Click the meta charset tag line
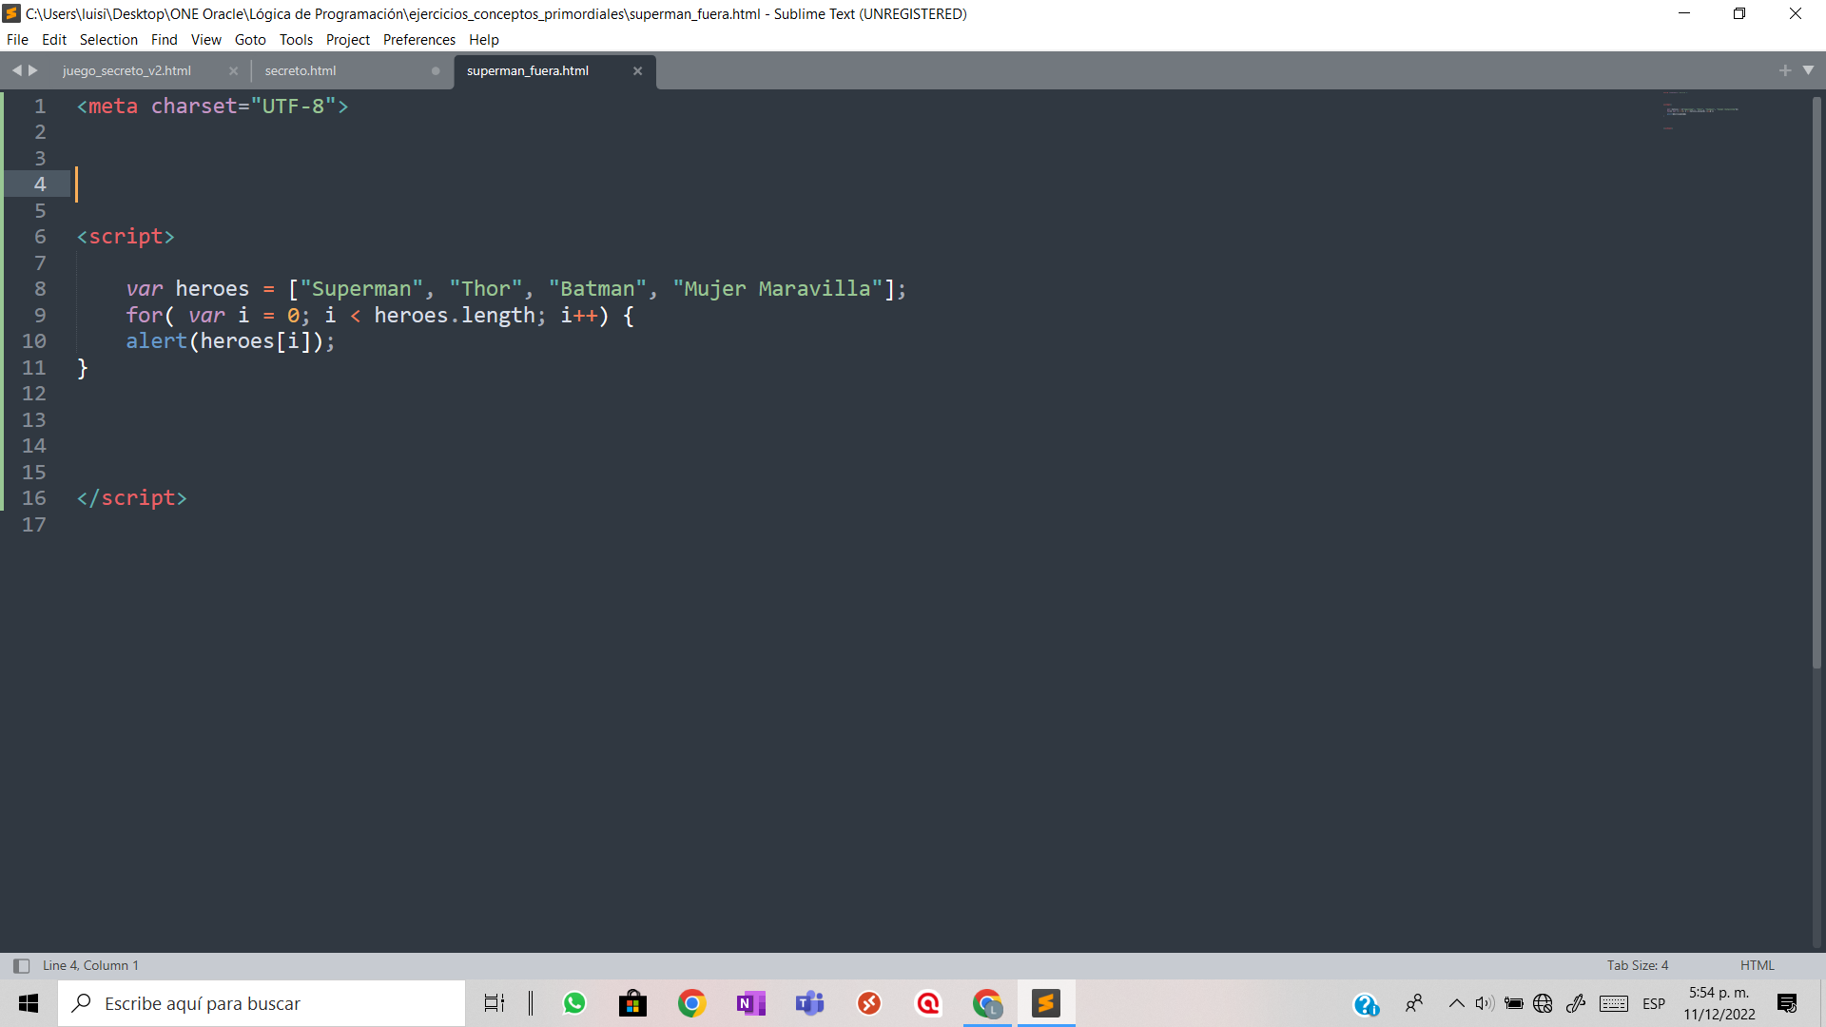The image size is (1826, 1027). [213, 107]
